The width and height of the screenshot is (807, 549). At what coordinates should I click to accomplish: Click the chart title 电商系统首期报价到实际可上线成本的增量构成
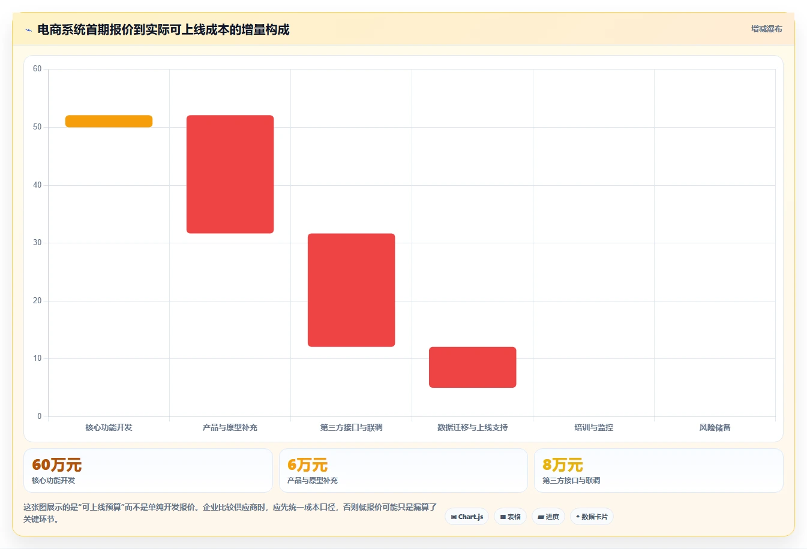(x=163, y=29)
